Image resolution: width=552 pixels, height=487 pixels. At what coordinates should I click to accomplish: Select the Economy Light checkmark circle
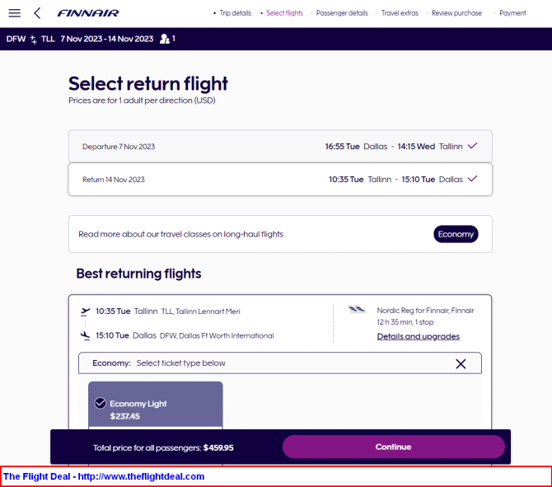click(x=101, y=403)
